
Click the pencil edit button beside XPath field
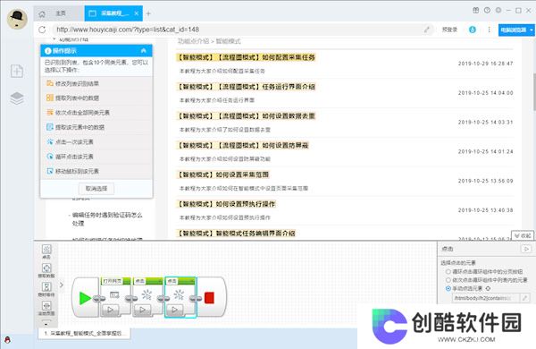coord(524,298)
